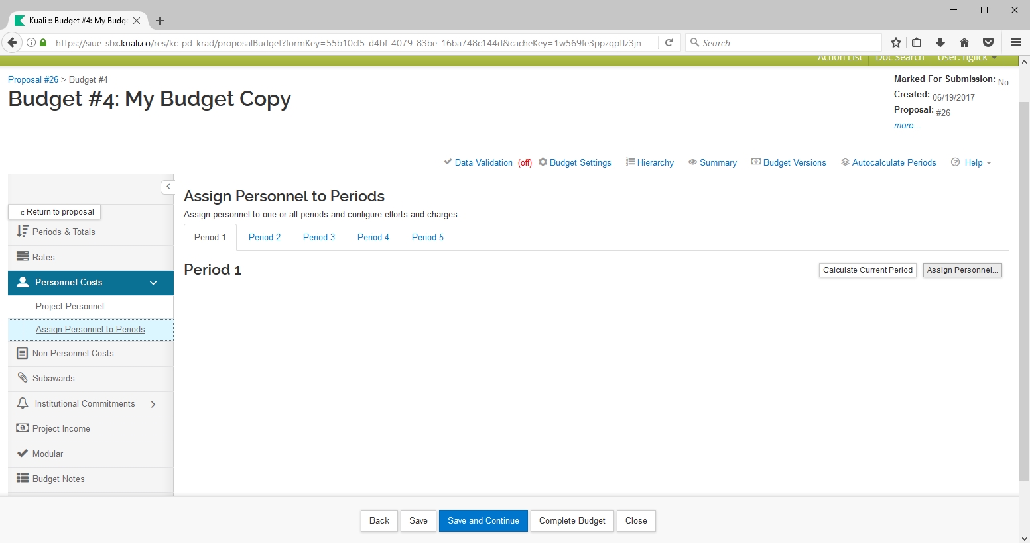Image resolution: width=1030 pixels, height=543 pixels.
Task: Toggle Data Validation off indicator
Action: point(525,163)
